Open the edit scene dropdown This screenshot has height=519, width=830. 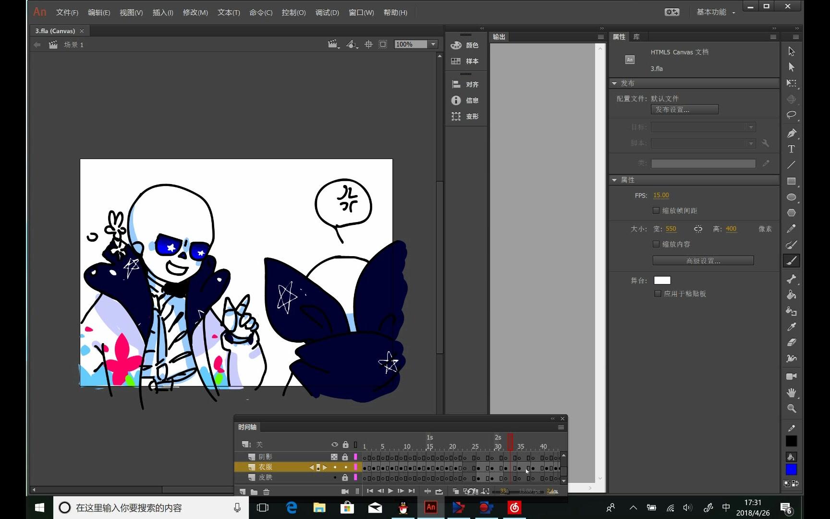point(333,44)
